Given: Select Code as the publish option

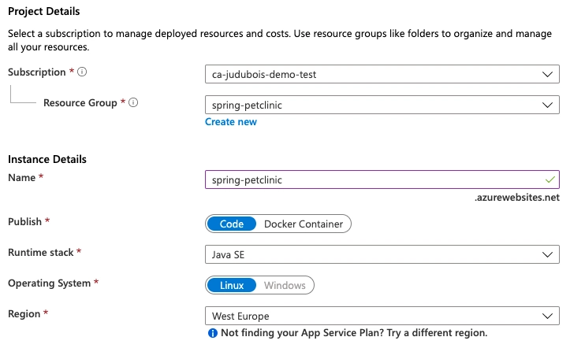Looking at the screenshot, I should [232, 224].
